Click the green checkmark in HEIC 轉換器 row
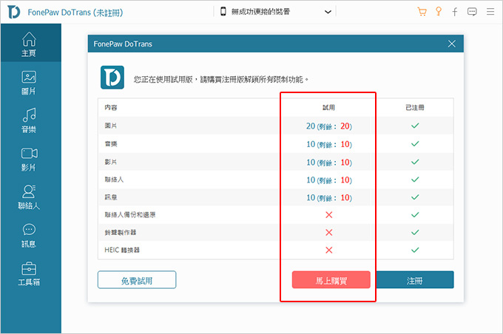This screenshot has width=503, height=334. 415,250
